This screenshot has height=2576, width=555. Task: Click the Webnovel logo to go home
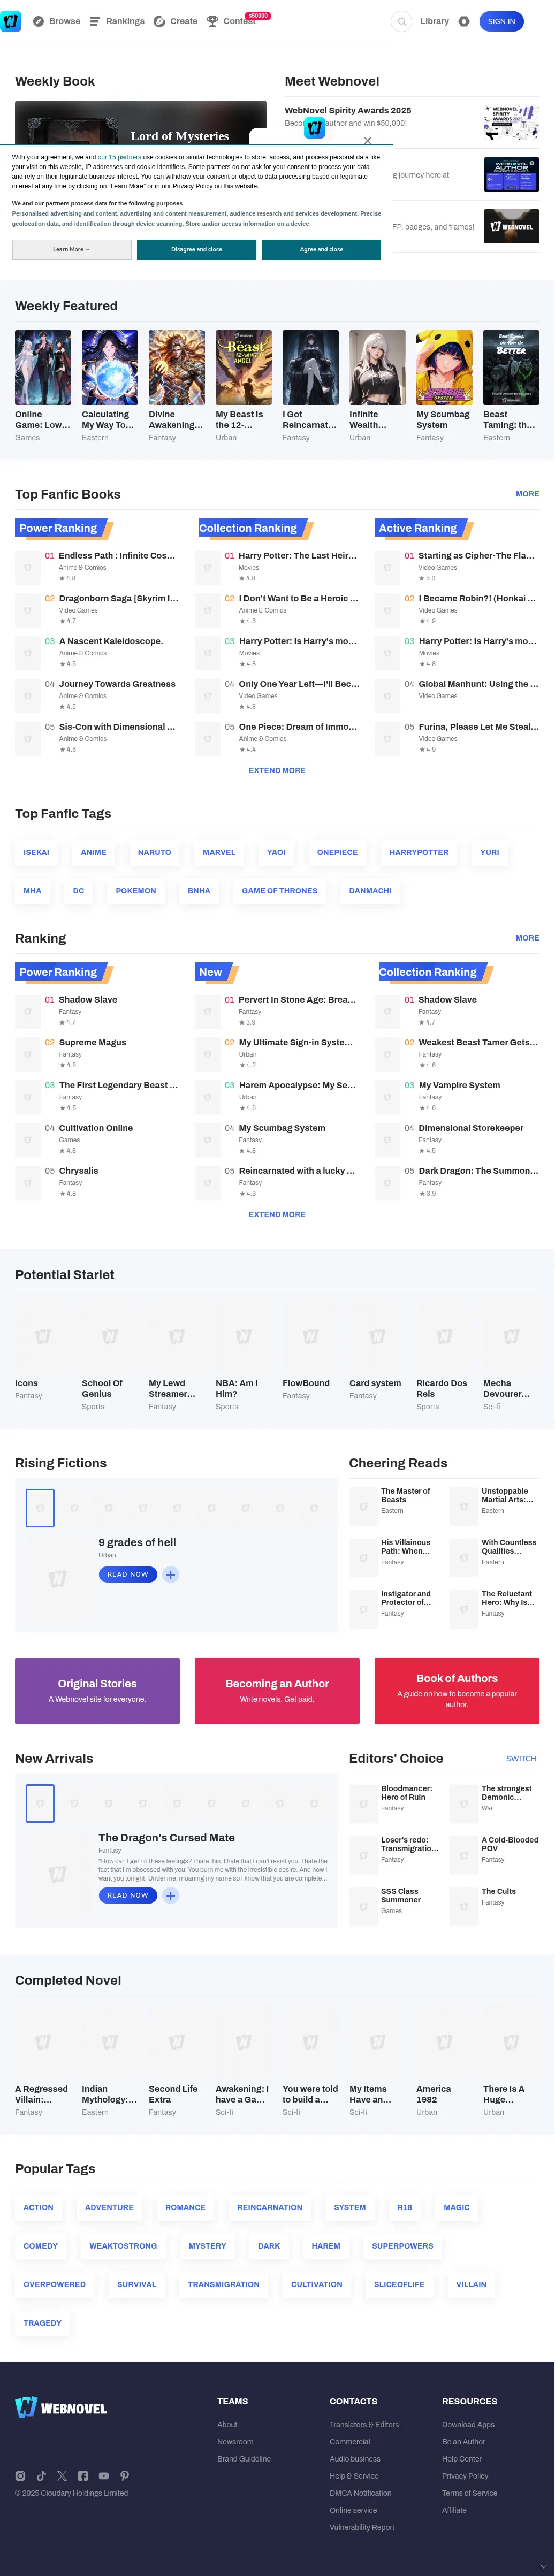[x=12, y=20]
